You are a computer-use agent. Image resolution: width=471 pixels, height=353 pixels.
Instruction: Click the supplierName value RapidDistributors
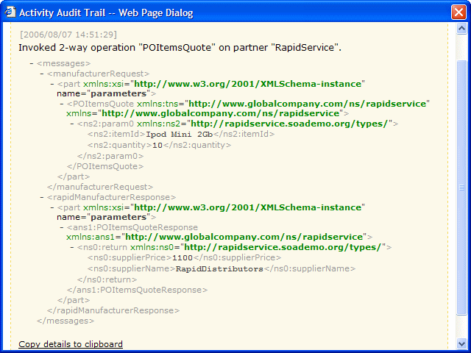[219, 268]
